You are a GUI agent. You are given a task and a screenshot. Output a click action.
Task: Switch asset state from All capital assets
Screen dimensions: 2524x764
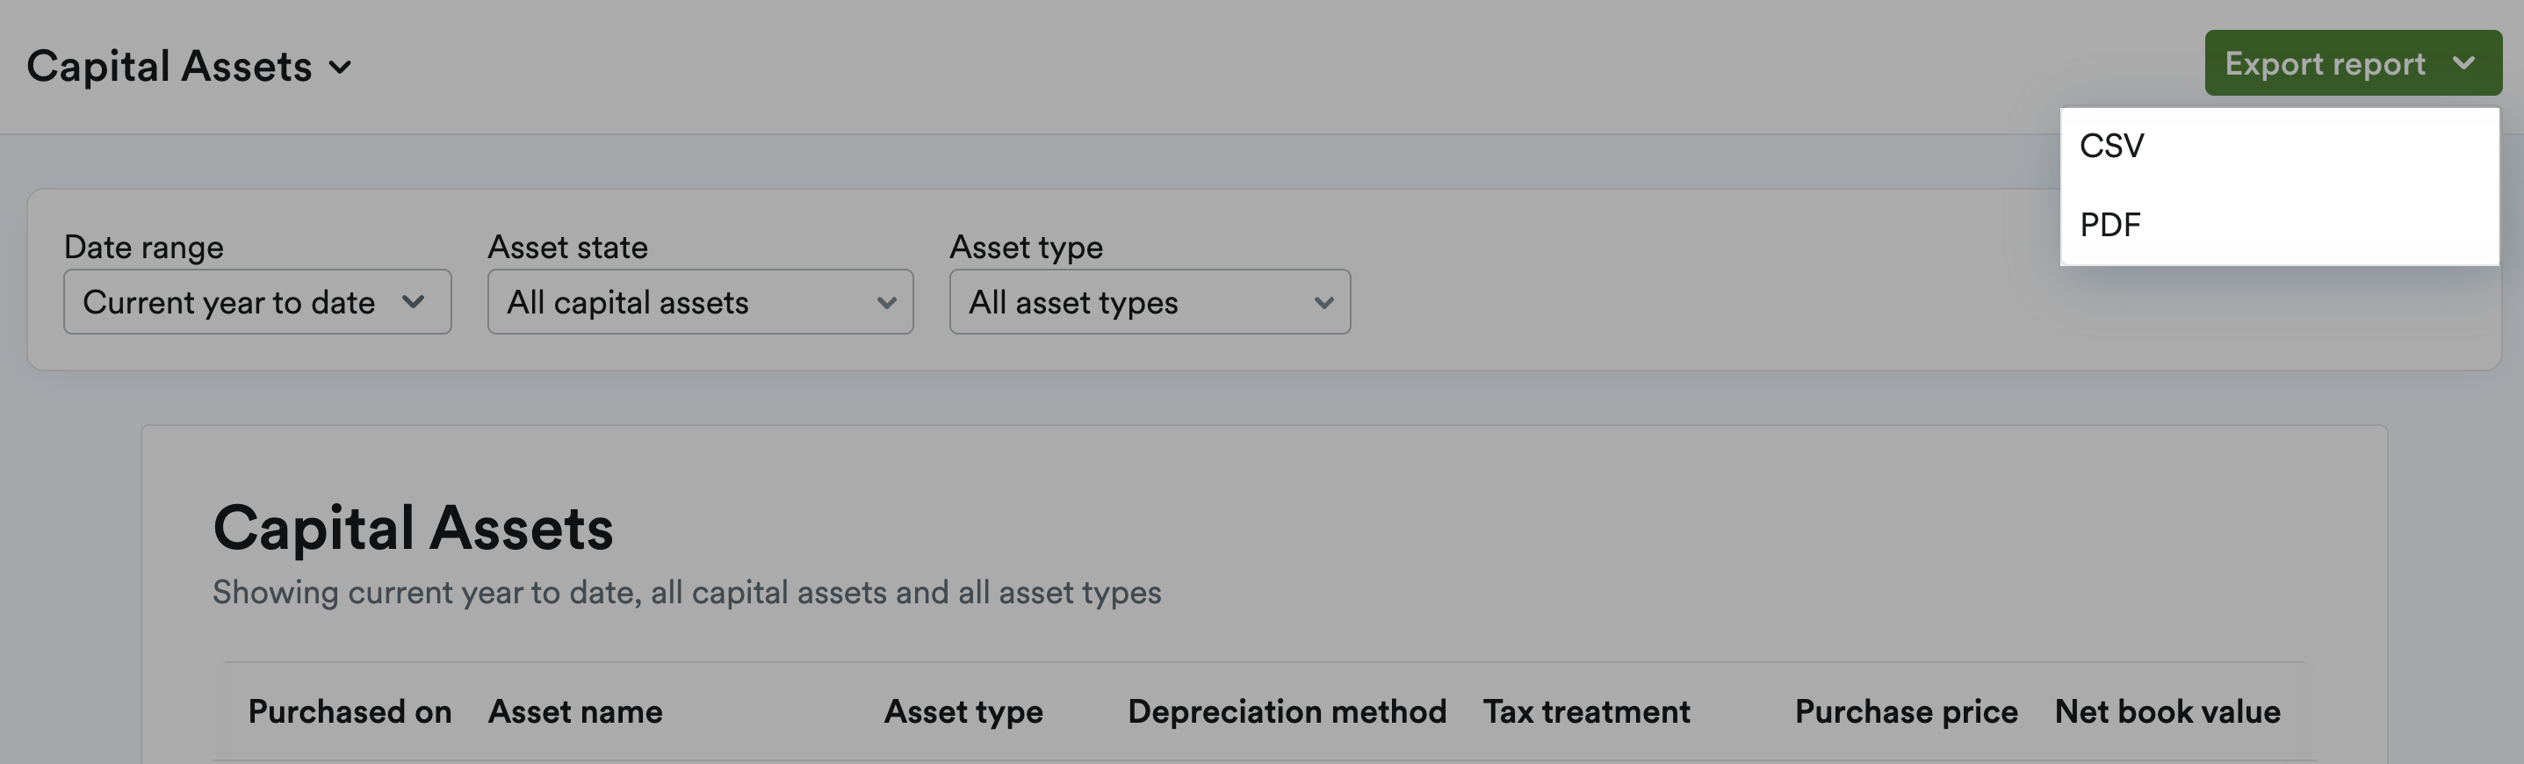(x=700, y=302)
